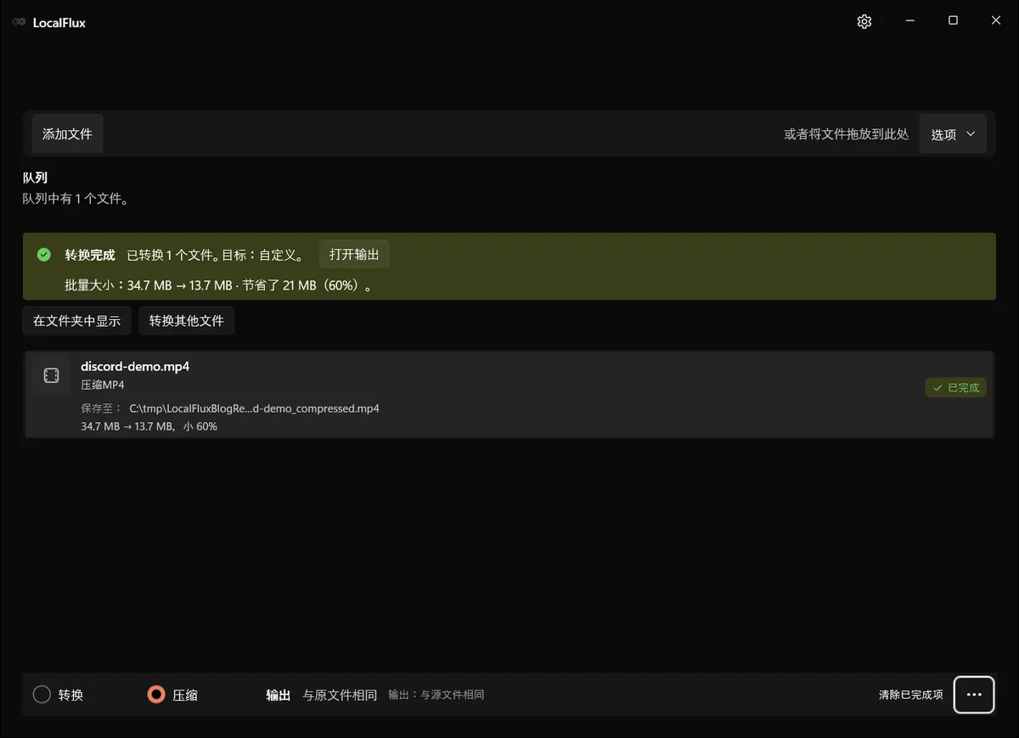Click the batch size text 节省了 21 MB
1019x738 pixels.
point(279,285)
